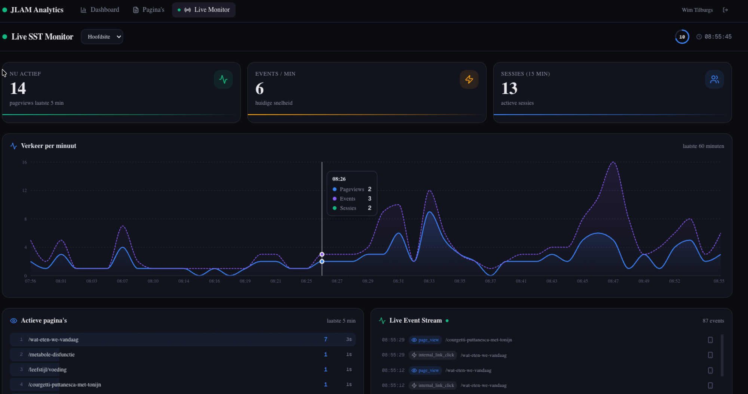Click the page_view badge on the newest event
The image size is (748, 394).
pos(425,340)
